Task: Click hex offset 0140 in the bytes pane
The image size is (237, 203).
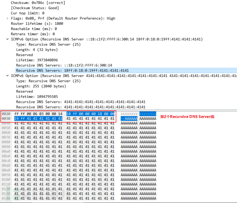Action: 6,198
